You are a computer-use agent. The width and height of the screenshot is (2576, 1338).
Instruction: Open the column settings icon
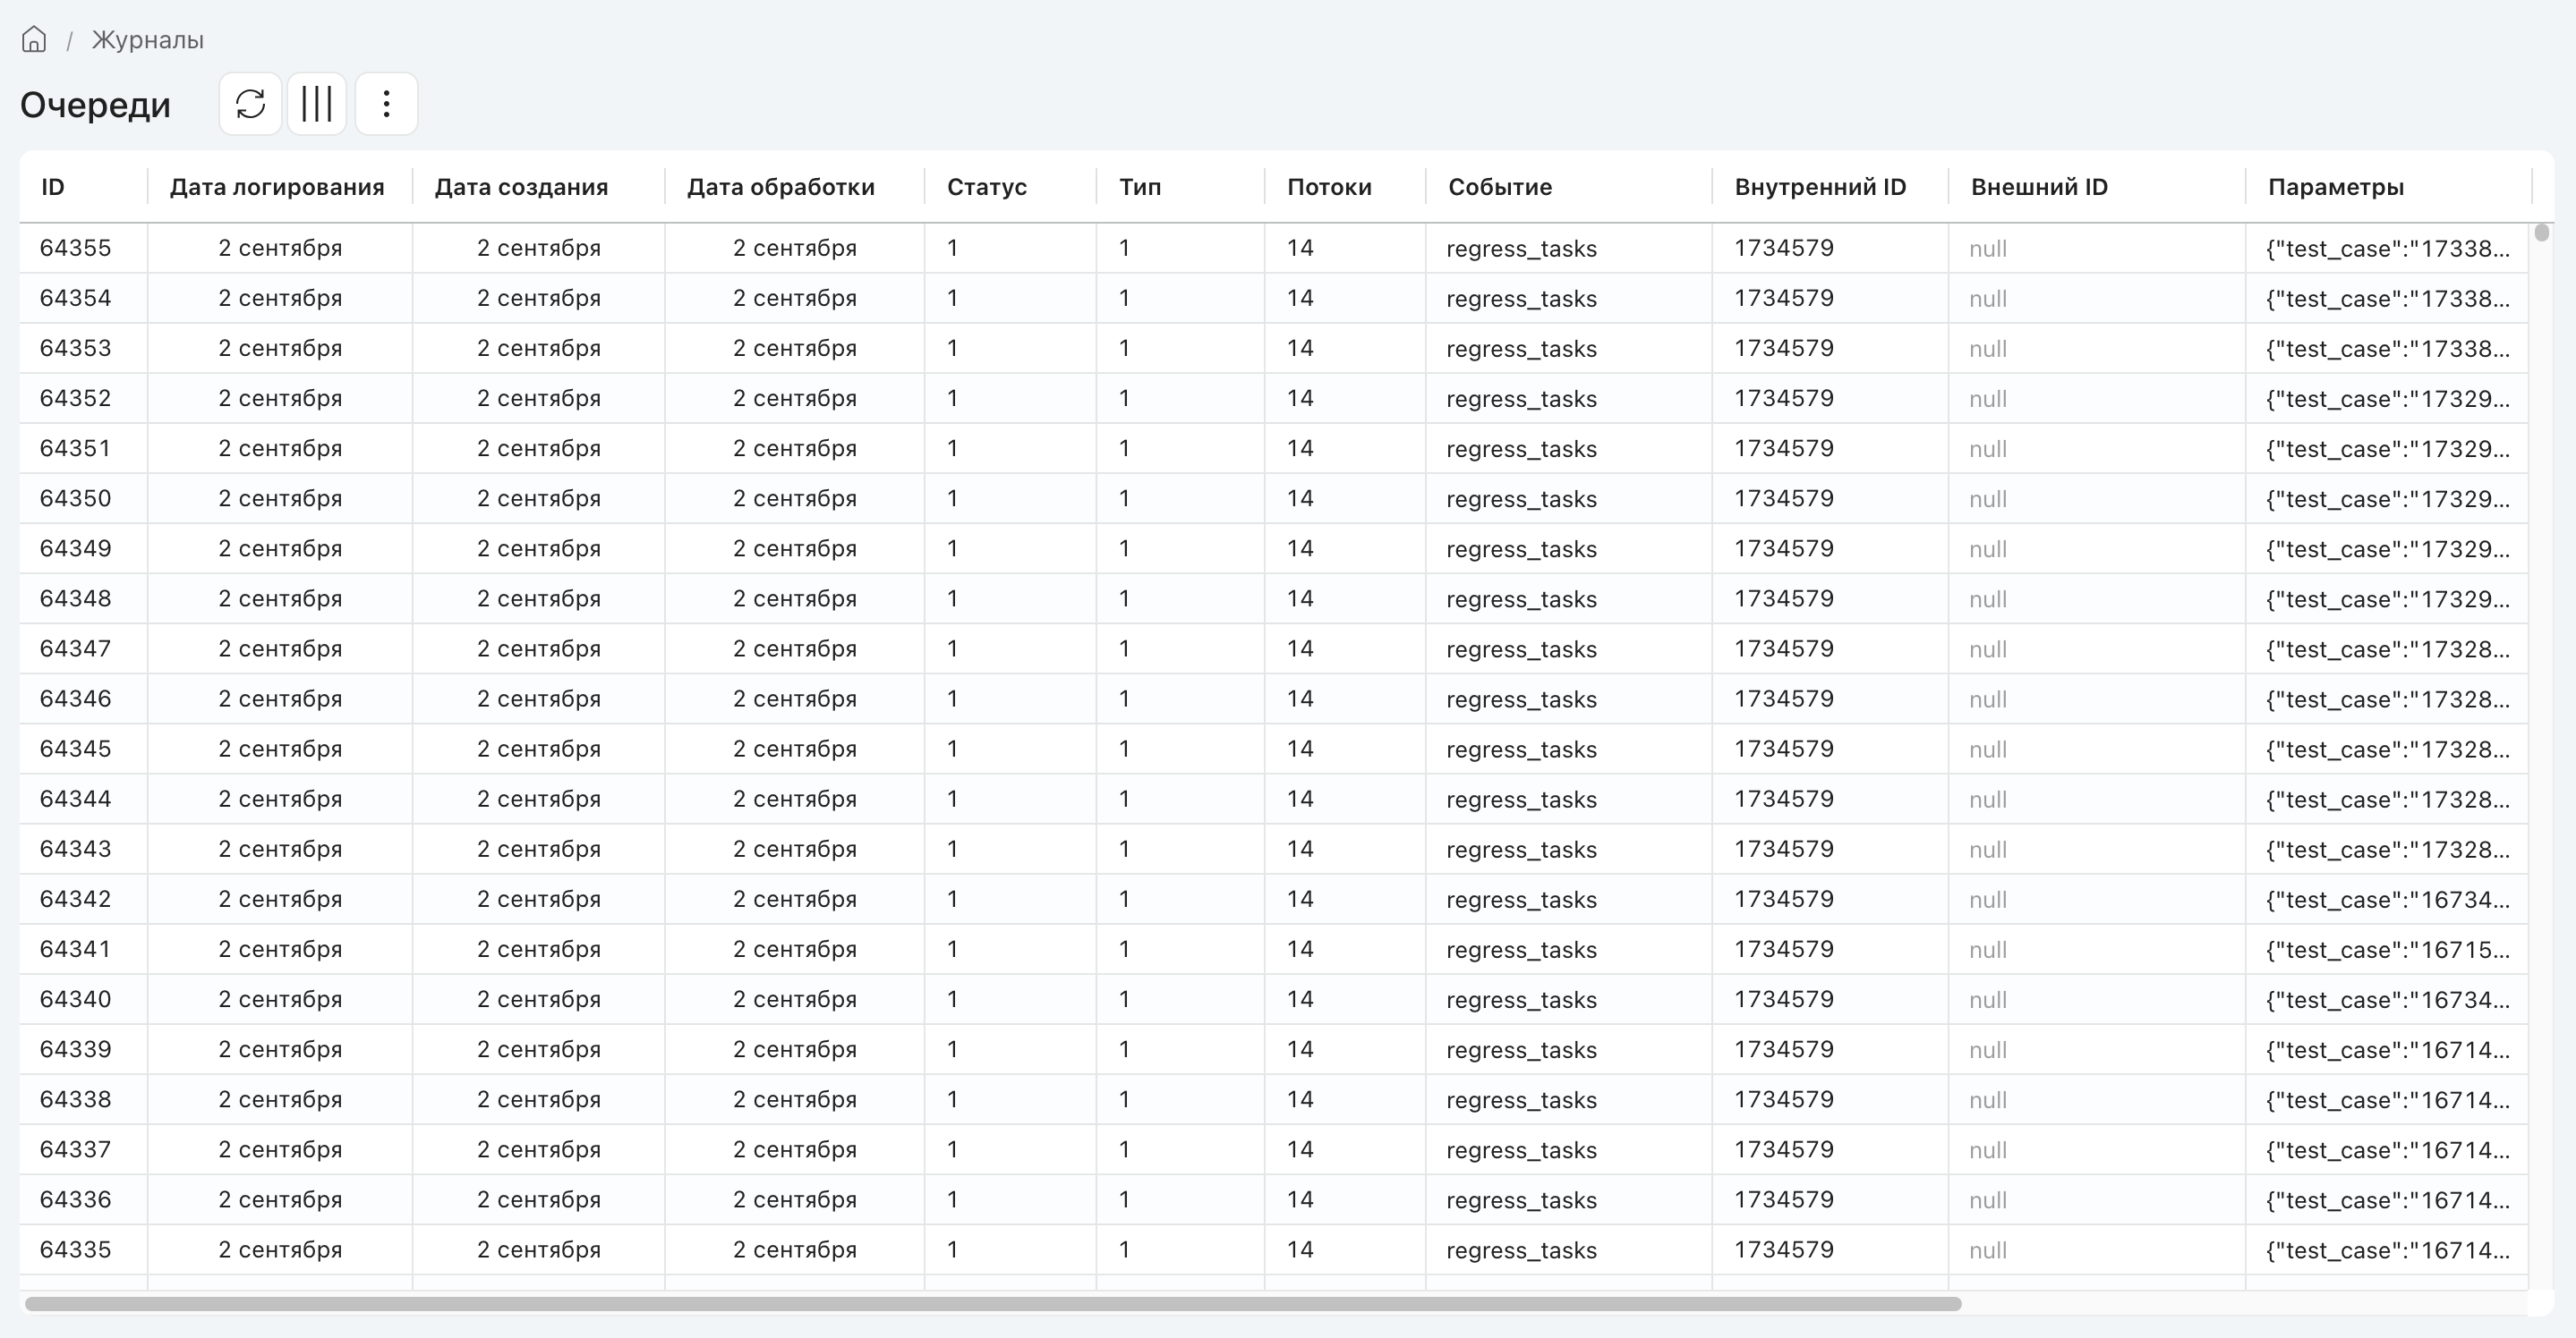pyautogui.click(x=317, y=104)
